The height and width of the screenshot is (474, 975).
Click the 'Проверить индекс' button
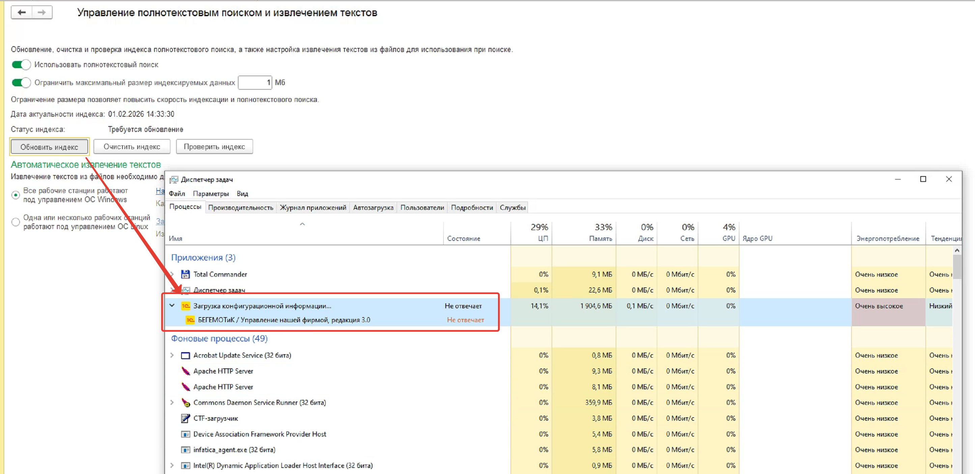click(214, 147)
